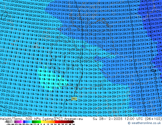This screenshot has width=162, height=125.
Task: Click the Height/Temp. 500 hPa map title
Action: pos(20,119)
